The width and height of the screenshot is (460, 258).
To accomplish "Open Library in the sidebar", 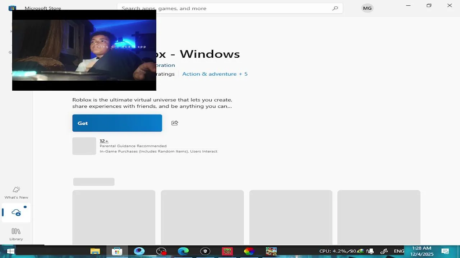I will [x=16, y=234].
